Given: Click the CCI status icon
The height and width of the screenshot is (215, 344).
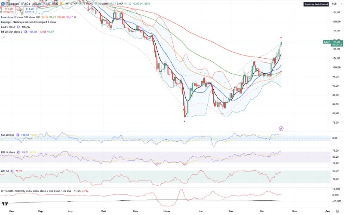Looking at the screenshot, I should coord(18,135).
